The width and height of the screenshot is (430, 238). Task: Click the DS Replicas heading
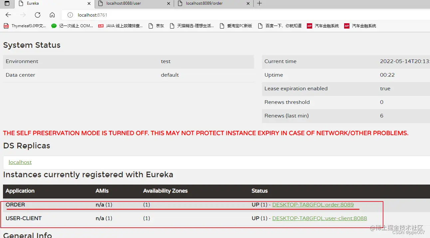tap(27, 146)
